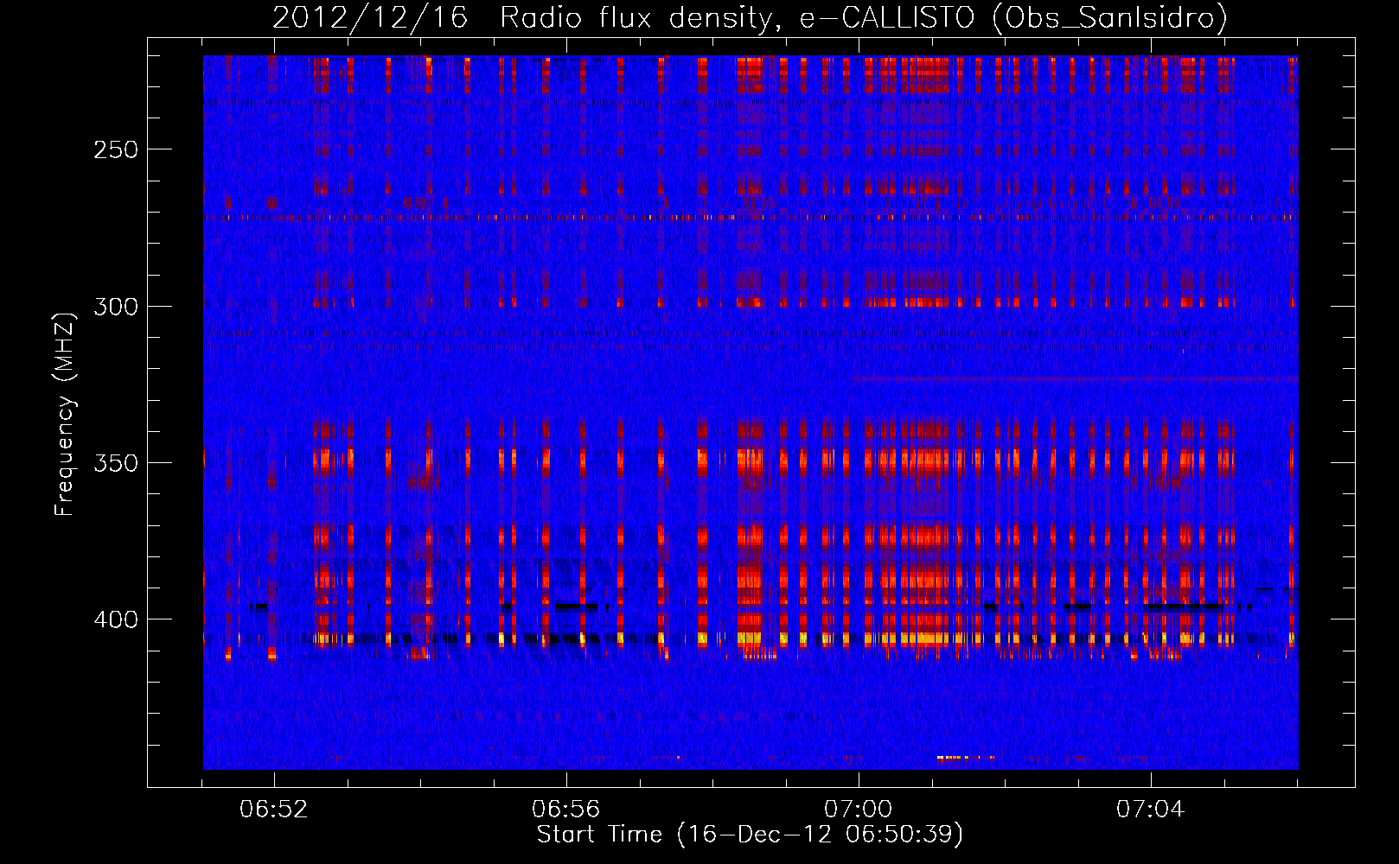Click the 400 frequency tick label

pos(116,620)
